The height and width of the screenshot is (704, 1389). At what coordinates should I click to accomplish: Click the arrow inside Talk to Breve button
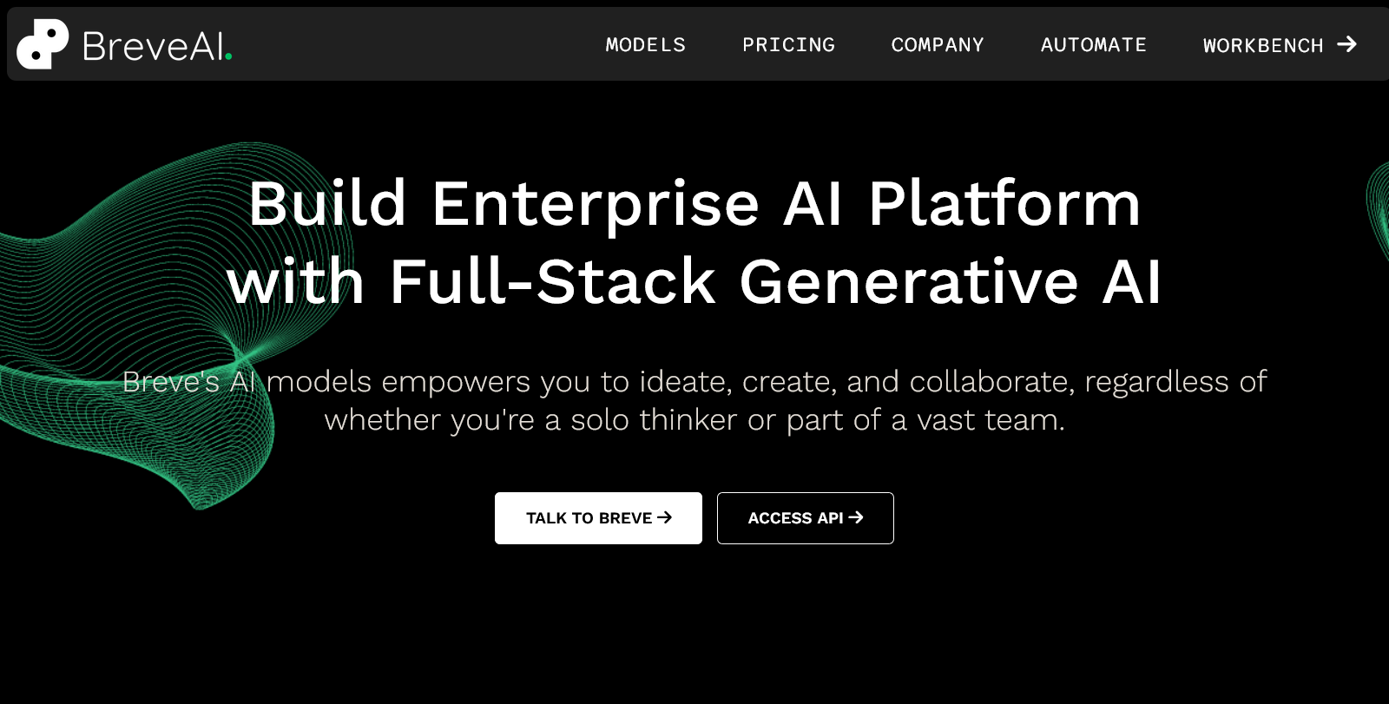coord(665,517)
